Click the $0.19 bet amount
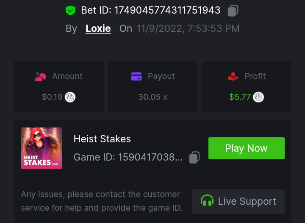The image size is (305, 223). [52, 97]
